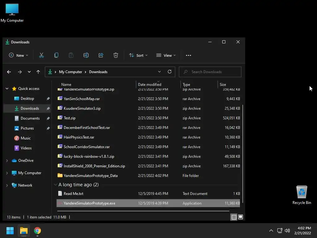Click the Search Downloads field
Image resolution: width=317 pixels, height=238 pixels.
pos(210,72)
